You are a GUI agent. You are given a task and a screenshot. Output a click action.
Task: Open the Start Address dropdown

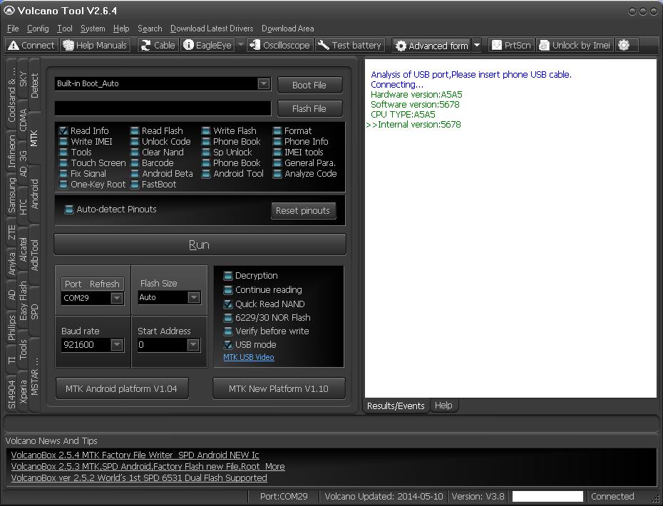point(192,344)
